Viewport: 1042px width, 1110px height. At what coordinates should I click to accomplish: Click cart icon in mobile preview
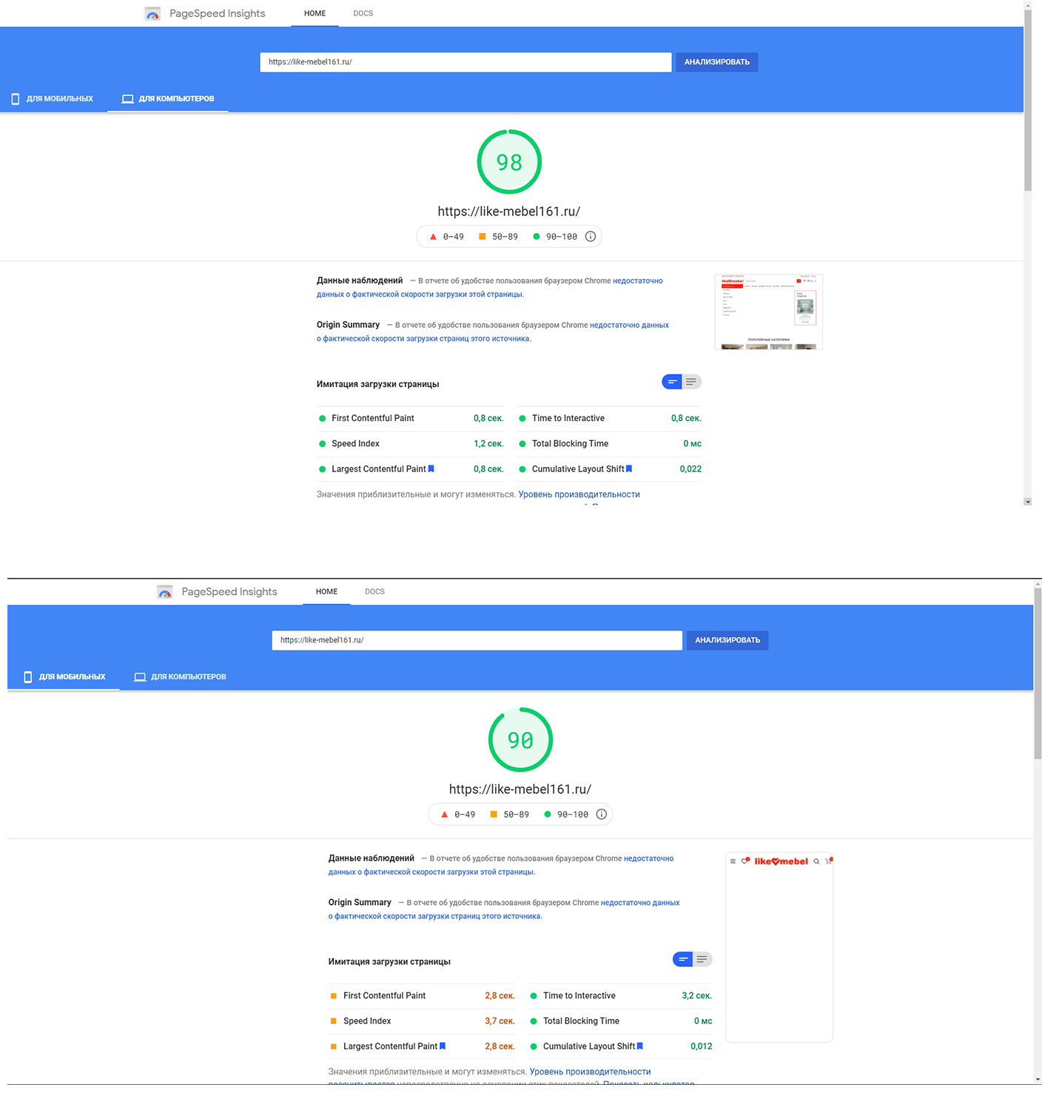[x=829, y=861]
